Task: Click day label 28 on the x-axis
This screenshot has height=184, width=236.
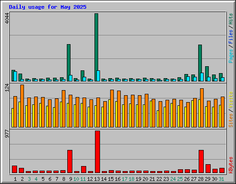Action: click(x=201, y=179)
